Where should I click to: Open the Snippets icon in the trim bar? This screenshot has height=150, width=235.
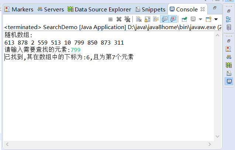click(x=229, y=73)
